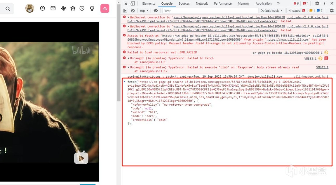Switch to the Performance tab

223,4
